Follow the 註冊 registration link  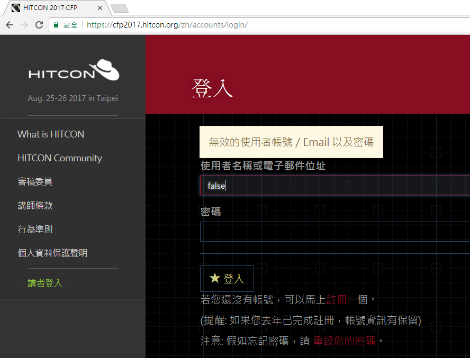pos(336,299)
